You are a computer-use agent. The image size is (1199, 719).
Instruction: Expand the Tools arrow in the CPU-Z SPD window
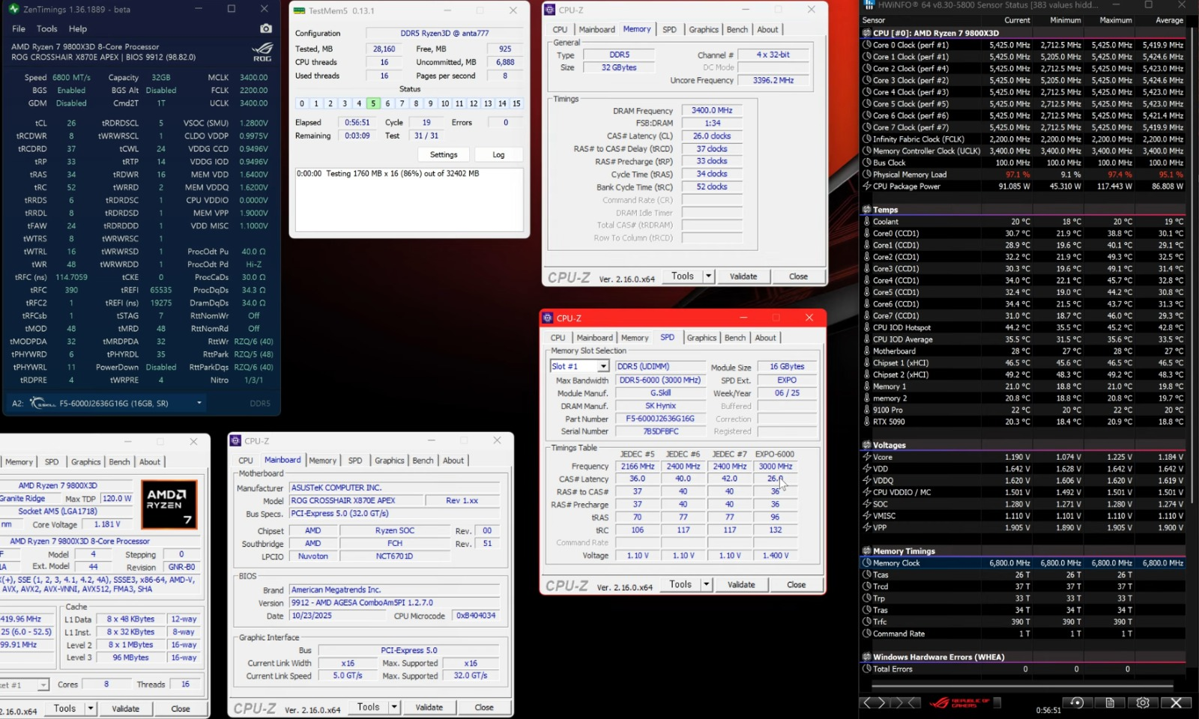706,584
